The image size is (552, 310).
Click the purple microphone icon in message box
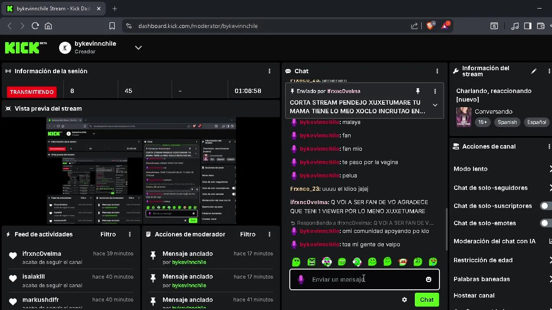pyautogui.click(x=301, y=279)
